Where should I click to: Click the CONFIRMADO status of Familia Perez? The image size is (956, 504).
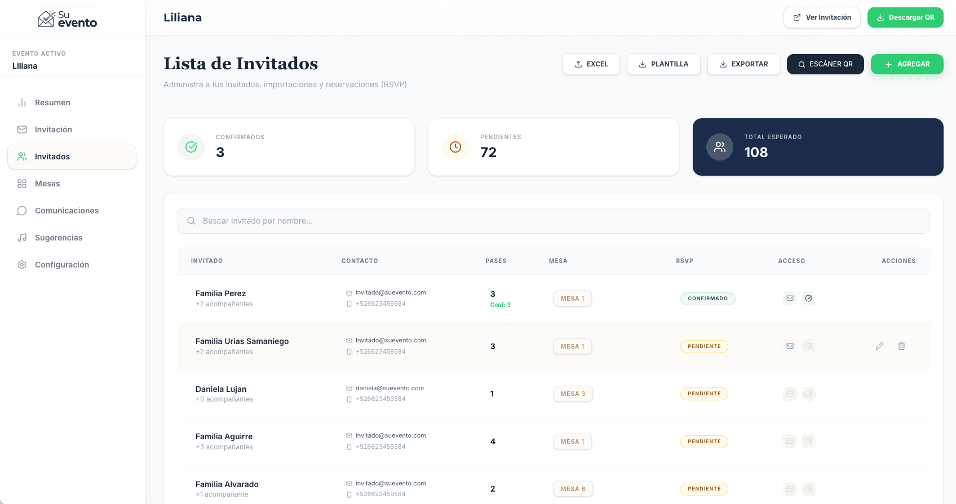coord(707,298)
